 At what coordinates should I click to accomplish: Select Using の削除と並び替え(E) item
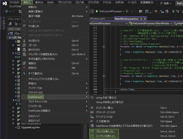[x=136, y=102]
